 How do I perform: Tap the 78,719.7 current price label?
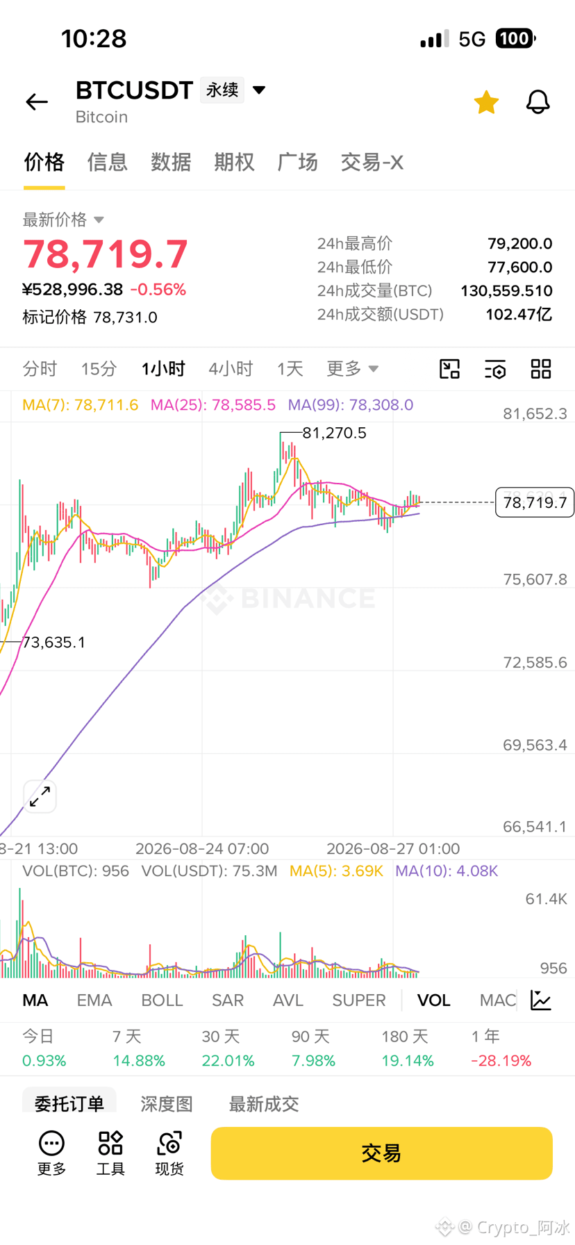535,502
